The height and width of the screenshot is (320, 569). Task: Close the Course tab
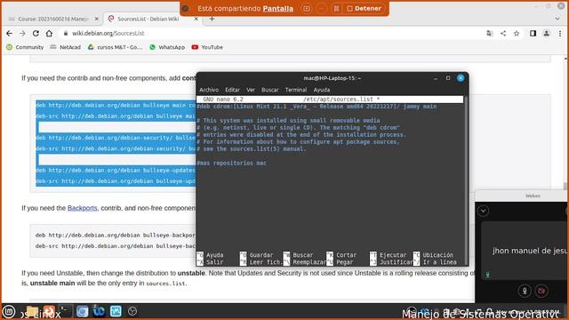pyautogui.click(x=97, y=19)
